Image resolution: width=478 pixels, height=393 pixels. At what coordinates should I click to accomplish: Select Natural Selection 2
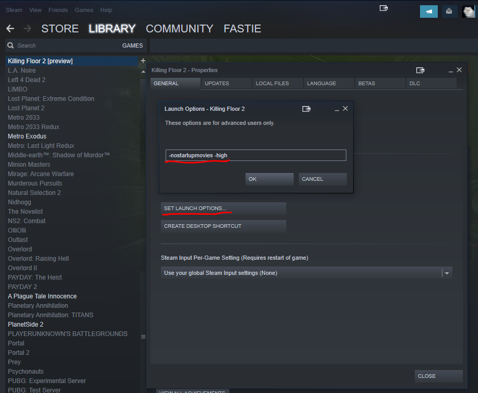tap(34, 193)
